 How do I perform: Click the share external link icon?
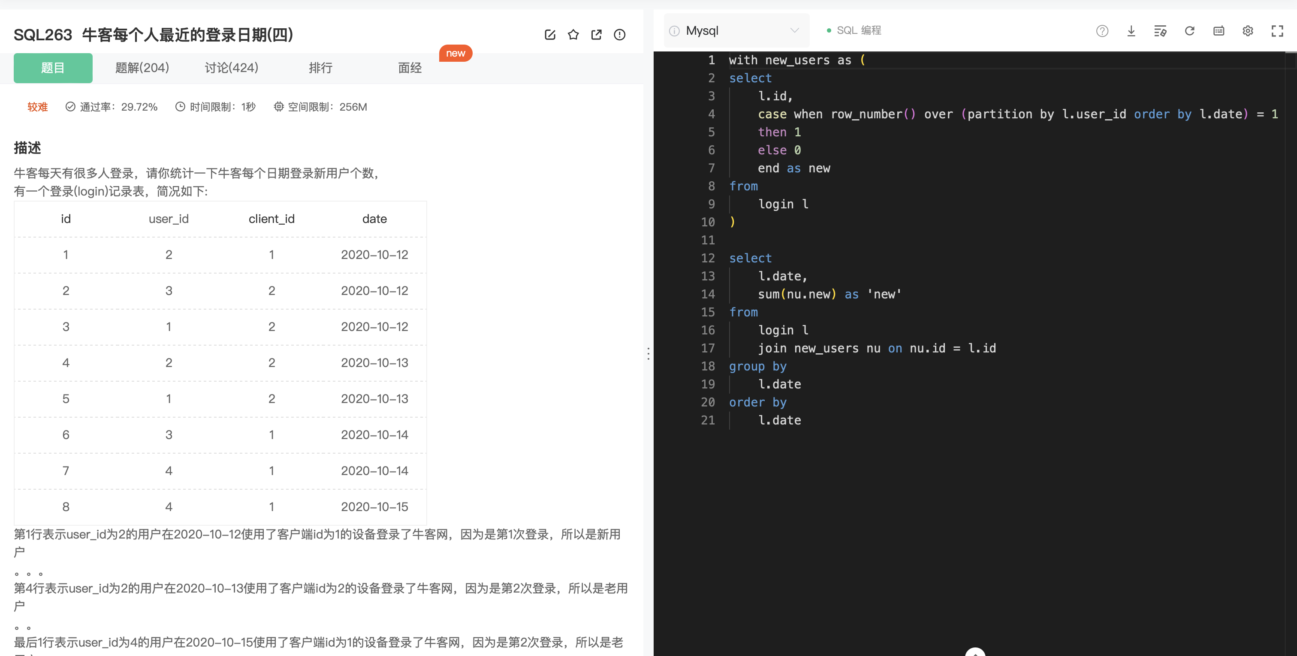click(596, 35)
